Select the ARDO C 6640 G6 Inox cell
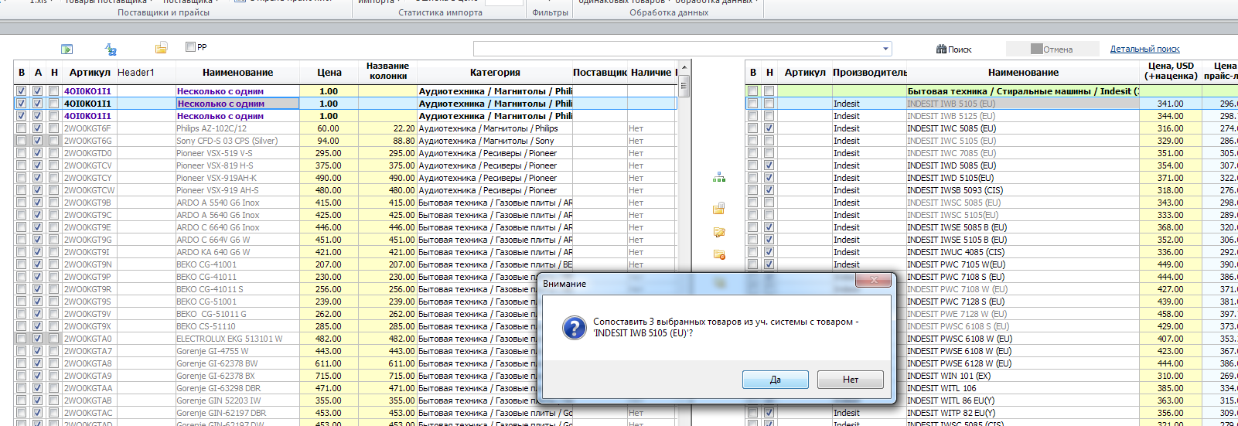Viewport: 1238px width, 426px height. coord(237,227)
